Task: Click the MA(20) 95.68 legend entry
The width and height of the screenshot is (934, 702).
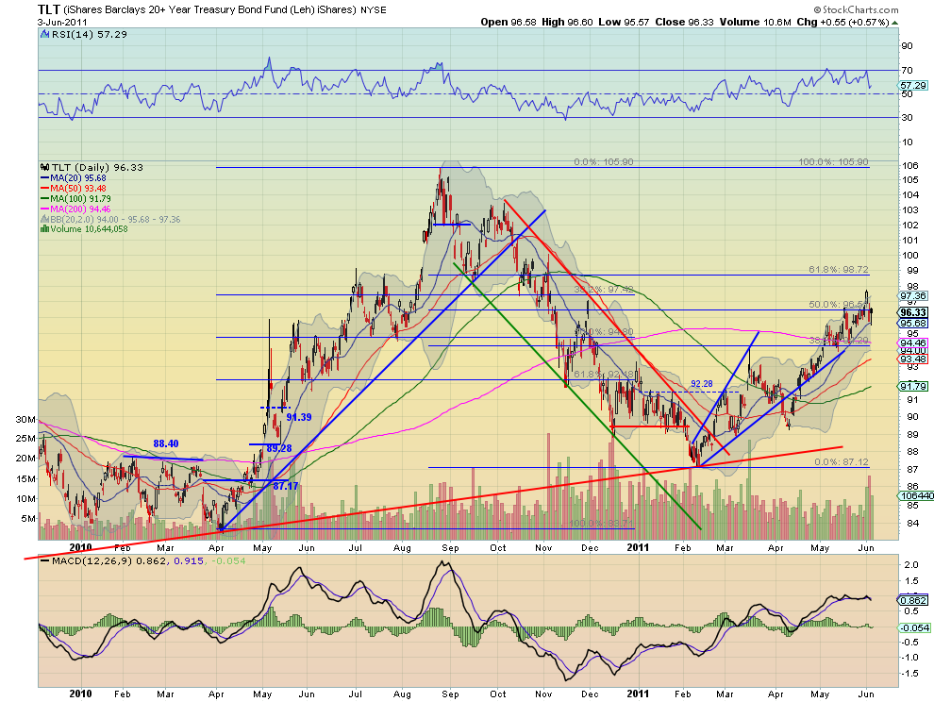Action: [78, 178]
